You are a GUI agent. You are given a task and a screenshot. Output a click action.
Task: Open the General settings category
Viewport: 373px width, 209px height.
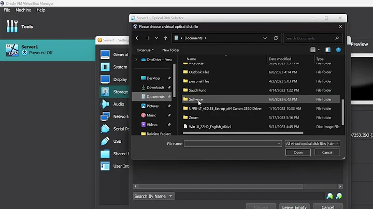[114, 55]
